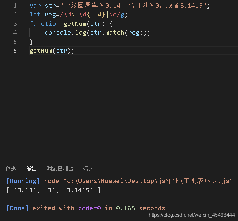Click line number 2 in the gutter
This screenshot has width=238, height=221.
click(15, 15)
